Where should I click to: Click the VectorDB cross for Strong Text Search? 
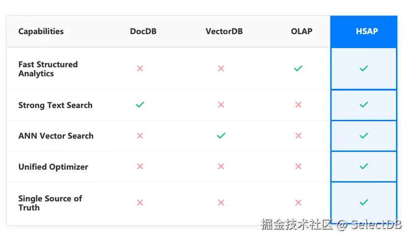[x=221, y=104]
